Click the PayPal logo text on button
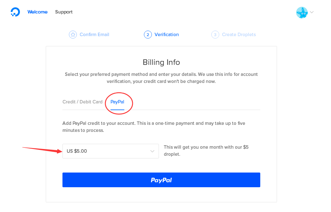The width and height of the screenshot is (331, 212). (161, 180)
